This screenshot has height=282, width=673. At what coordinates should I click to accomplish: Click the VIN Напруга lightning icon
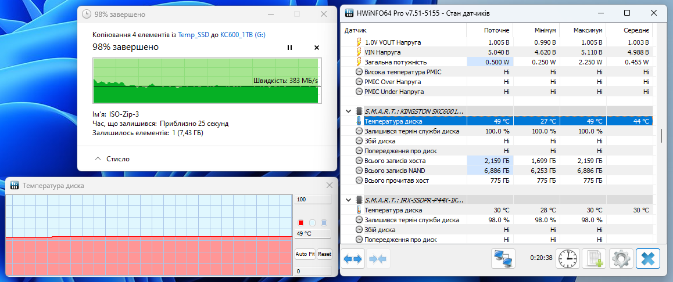click(x=359, y=52)
